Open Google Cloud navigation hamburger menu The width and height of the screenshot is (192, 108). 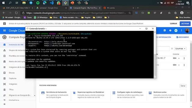coord(4,30)
